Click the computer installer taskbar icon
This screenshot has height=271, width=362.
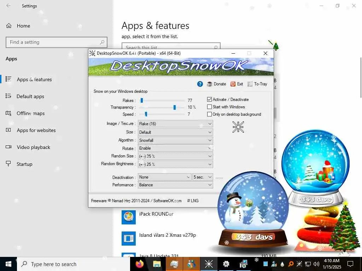click(x=243, y=264)
